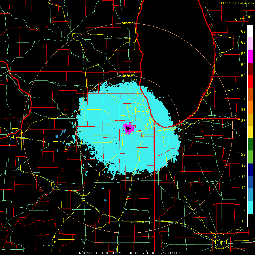The height and width of the screenshot is (255, 255).
Task: Click the light pink legend swatch
Action: (x=250, y=44)
